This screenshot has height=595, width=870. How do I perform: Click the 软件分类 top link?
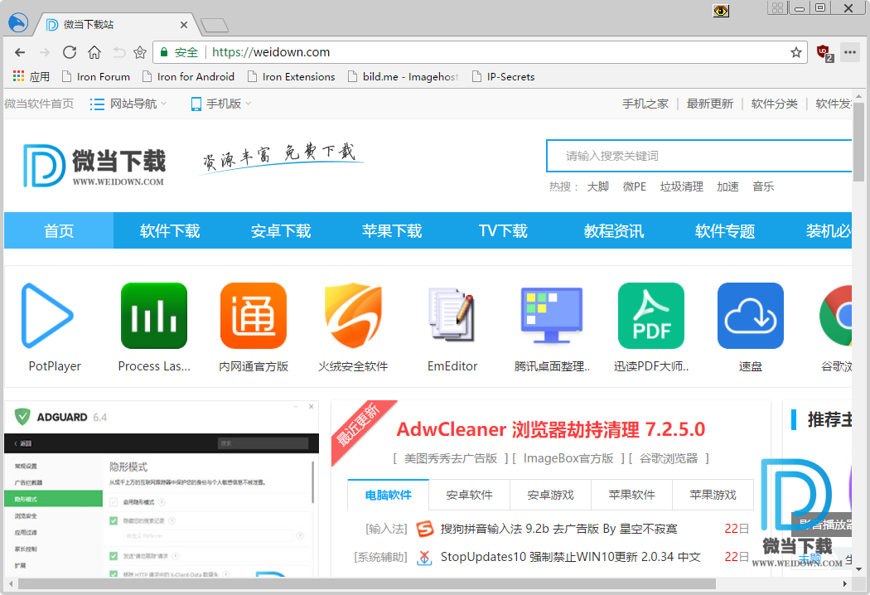coord(774,104)
